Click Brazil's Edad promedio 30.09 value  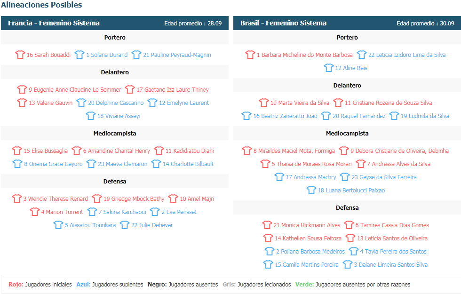tap(425, 23)
